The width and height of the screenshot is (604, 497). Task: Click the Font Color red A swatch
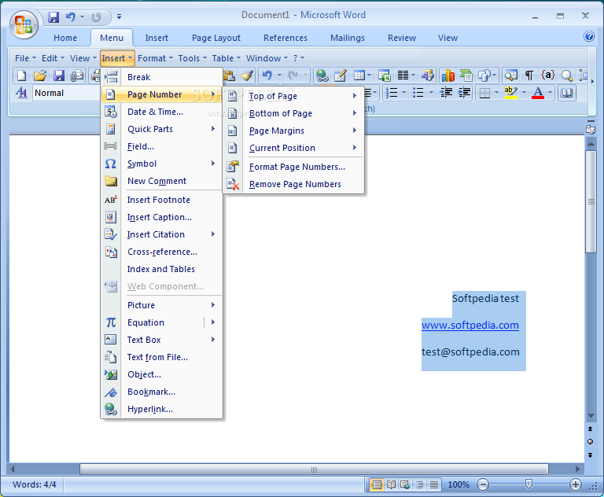[x=538, y=93]
